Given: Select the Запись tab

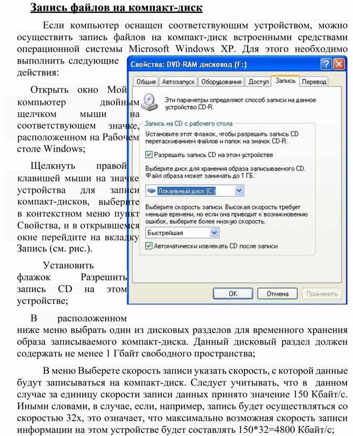Looking at the screenshot, I should click(x=285, y=81).
